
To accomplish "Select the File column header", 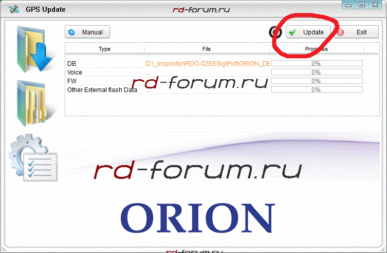I will pos(207,49).
